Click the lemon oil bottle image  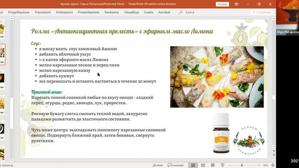[221, 133]
